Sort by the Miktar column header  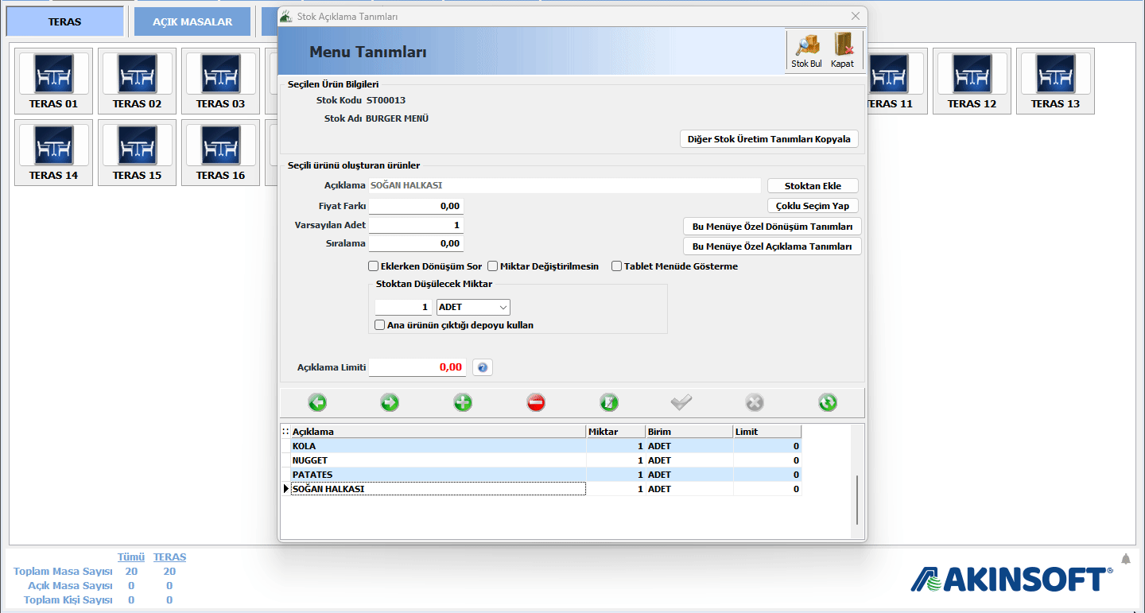coord(615,432)
